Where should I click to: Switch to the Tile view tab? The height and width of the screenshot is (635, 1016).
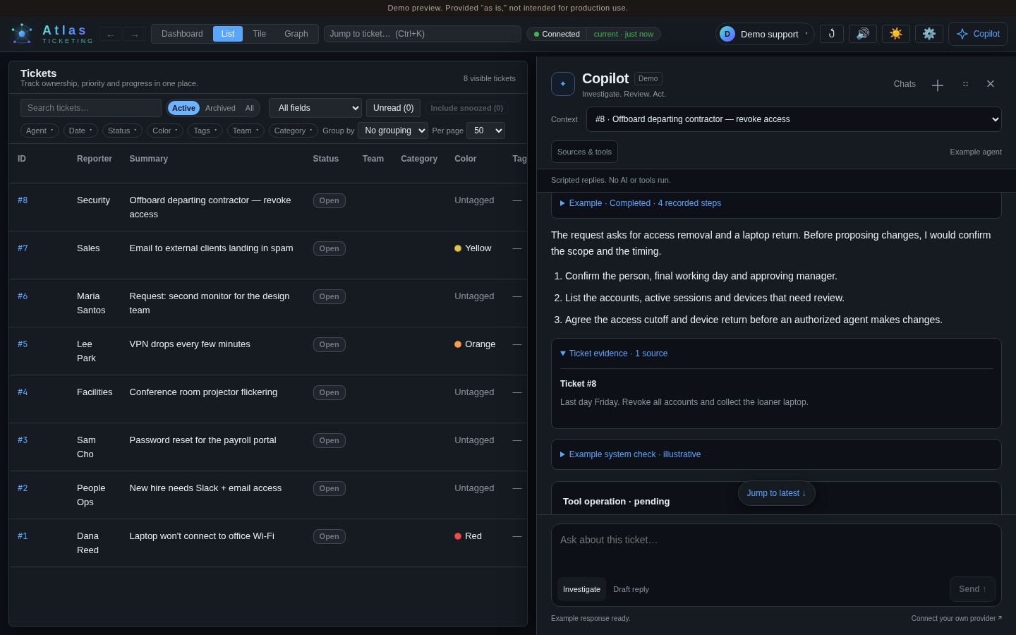[x=260, y=34]
